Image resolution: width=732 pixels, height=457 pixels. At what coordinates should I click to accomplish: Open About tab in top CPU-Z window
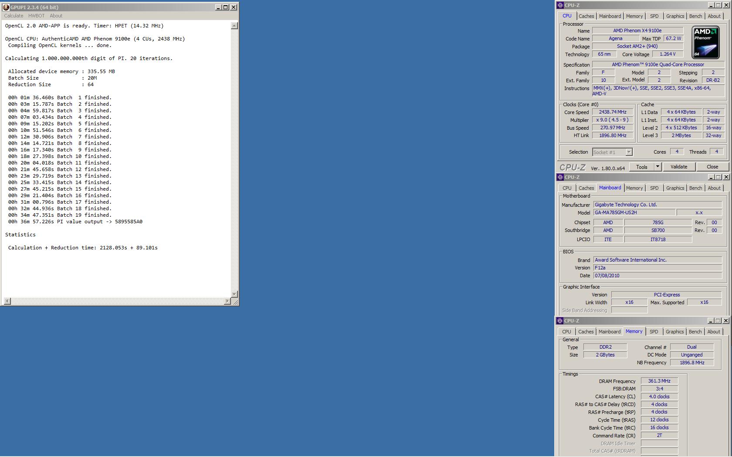pyautogui.click(x=714, y=16)
